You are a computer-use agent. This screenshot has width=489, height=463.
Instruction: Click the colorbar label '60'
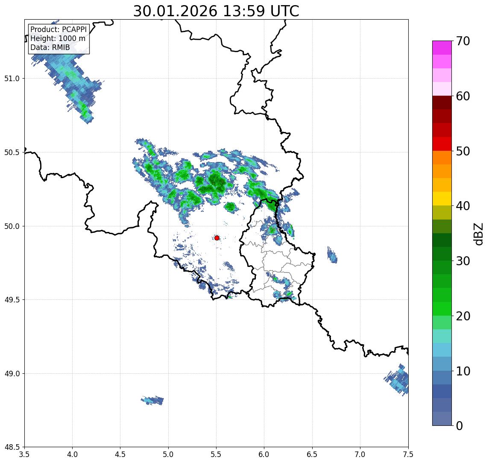pyautogui.click(x=463, y=97)
